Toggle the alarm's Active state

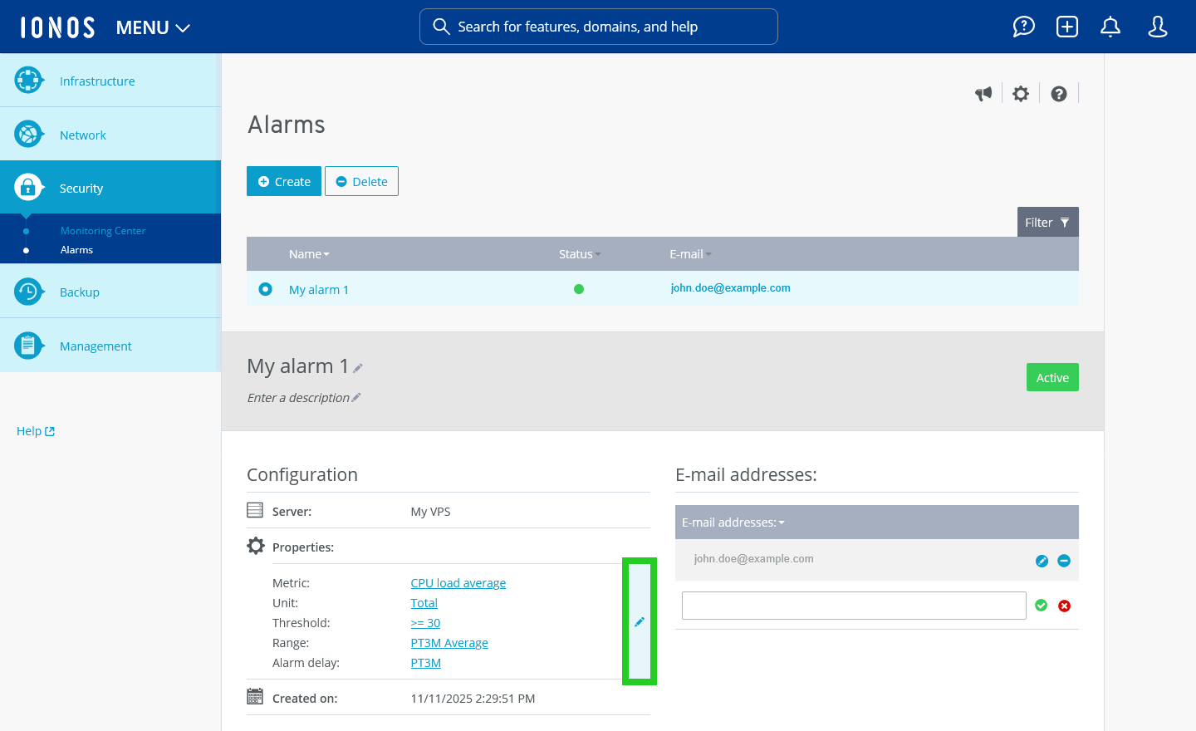click(1052, 377)
